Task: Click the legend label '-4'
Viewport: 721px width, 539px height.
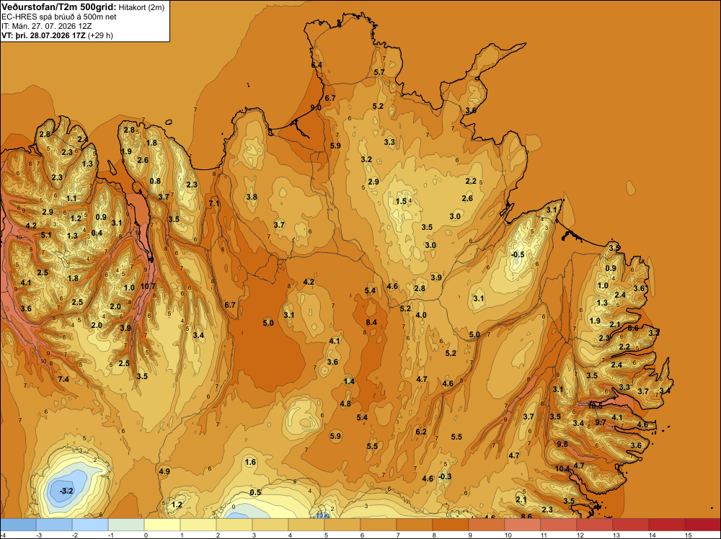Action: tap(4, 535)
